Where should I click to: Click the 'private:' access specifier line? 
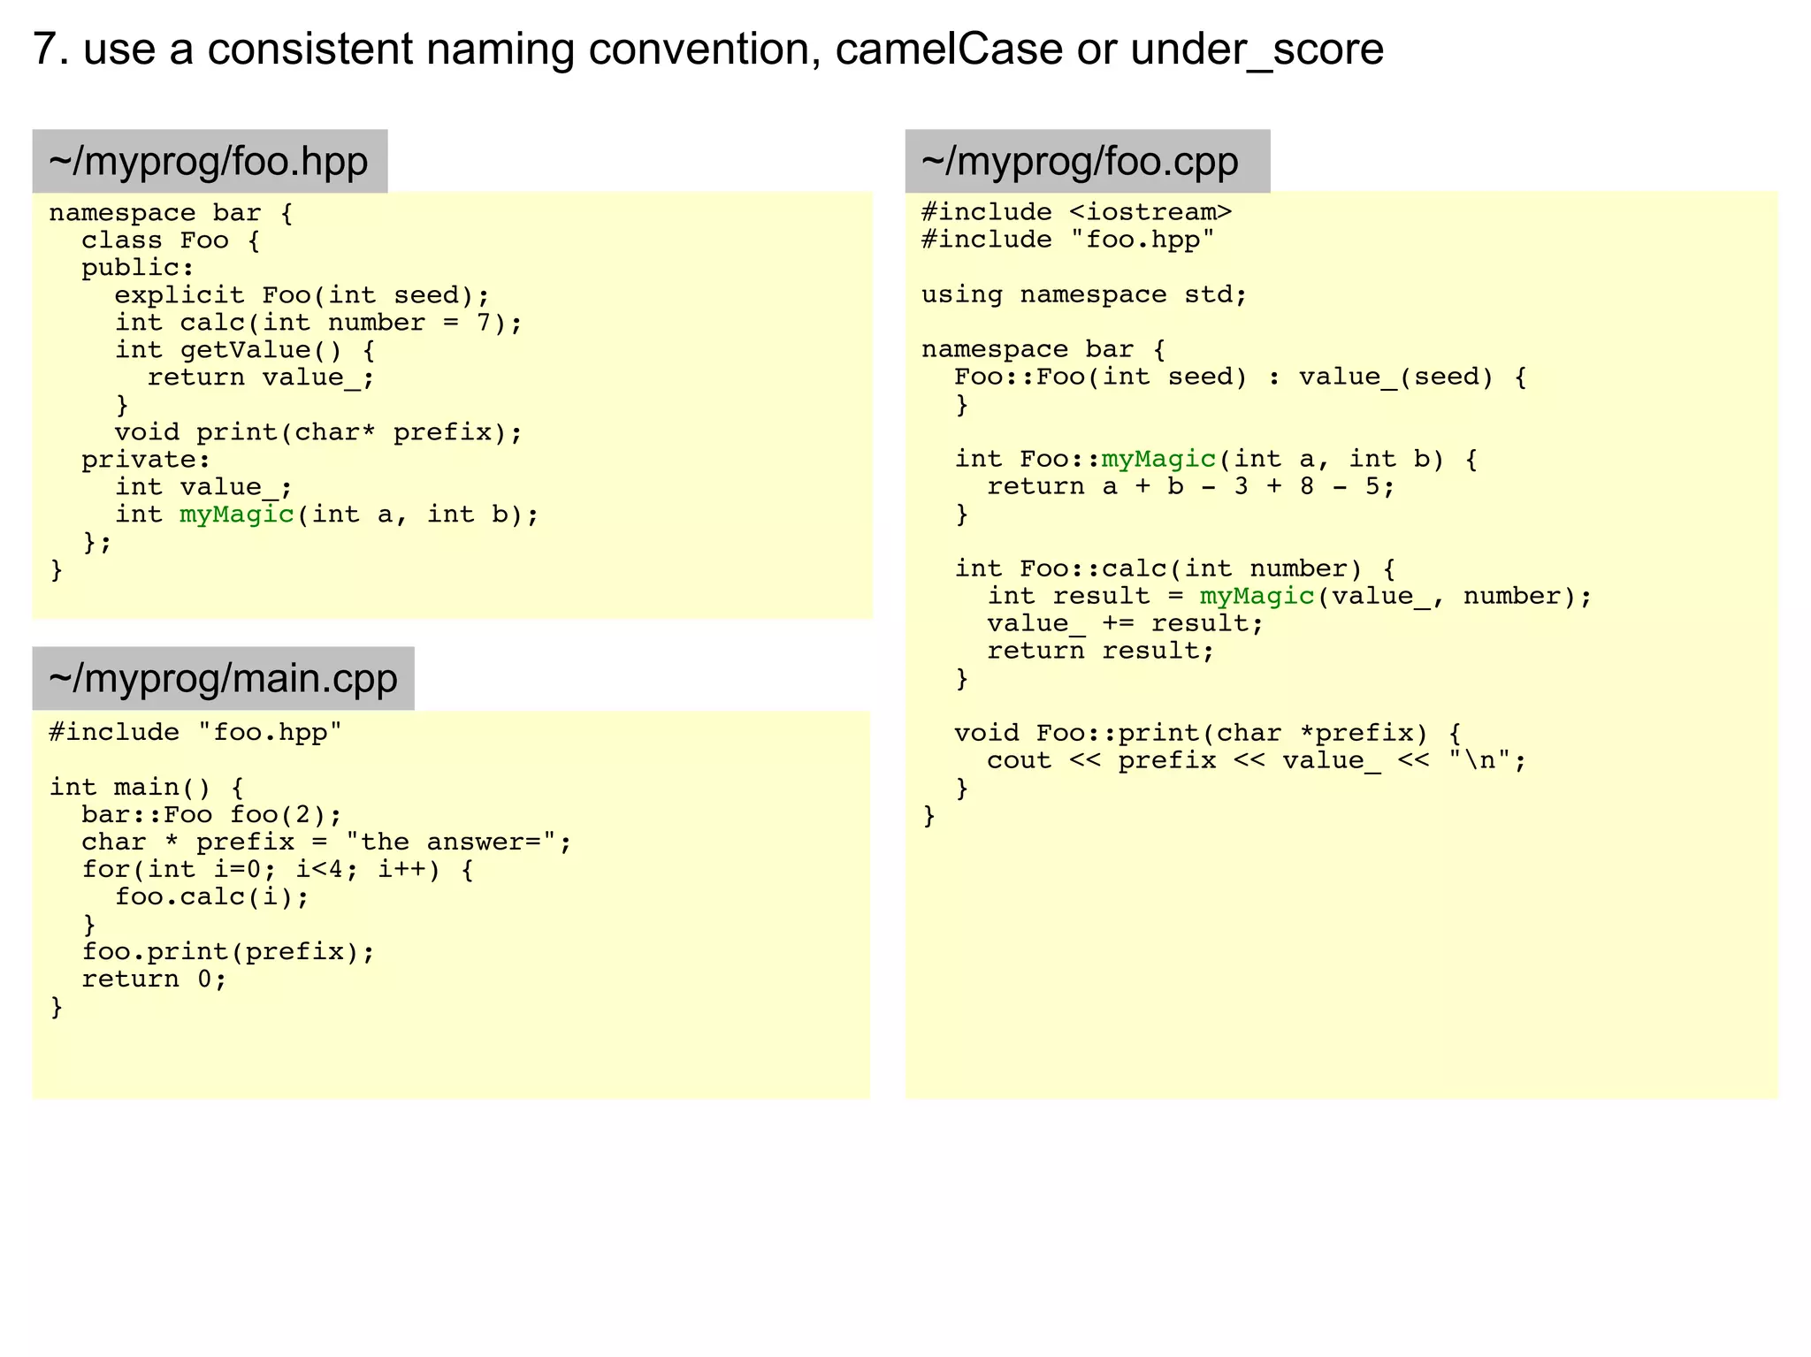tap(146, 461)
